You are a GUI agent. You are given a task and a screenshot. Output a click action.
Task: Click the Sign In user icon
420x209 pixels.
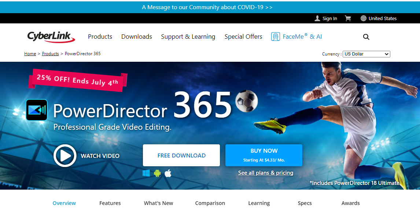pyautogui.click(x=317, y=18)
